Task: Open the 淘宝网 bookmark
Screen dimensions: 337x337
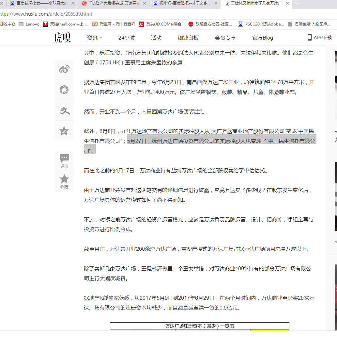Action: coord(114,24)
